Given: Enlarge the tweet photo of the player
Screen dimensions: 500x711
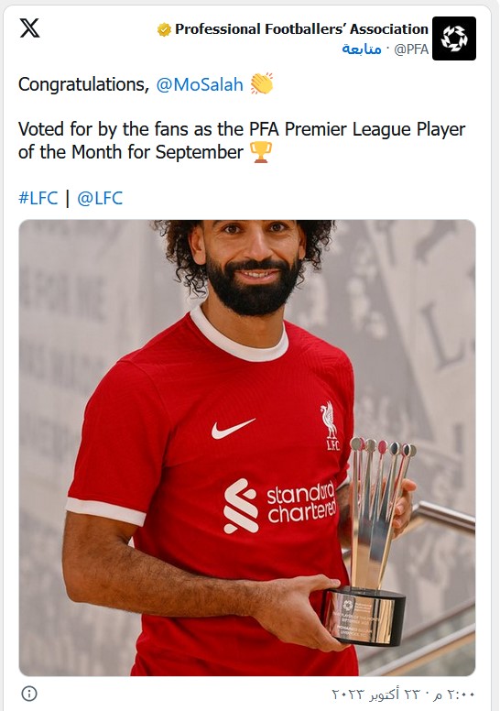Looking at the screenshot, I should 247,447.
